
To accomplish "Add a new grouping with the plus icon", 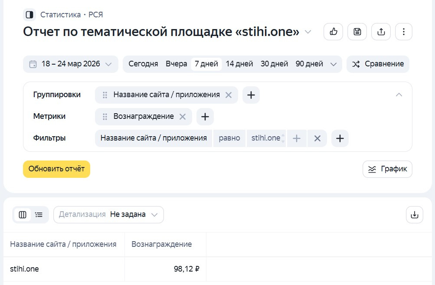I will (x=251, y=95).
